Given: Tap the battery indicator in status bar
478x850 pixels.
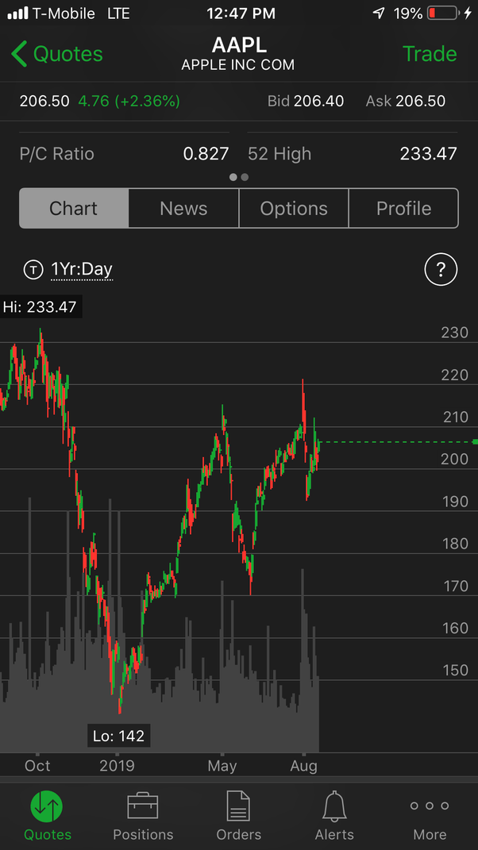Looking at the screenshot, I should click(x=441, y=13).
